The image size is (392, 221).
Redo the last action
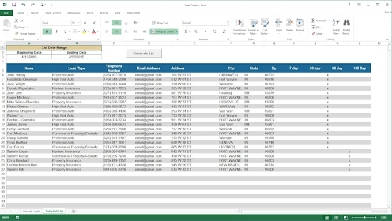32,5
